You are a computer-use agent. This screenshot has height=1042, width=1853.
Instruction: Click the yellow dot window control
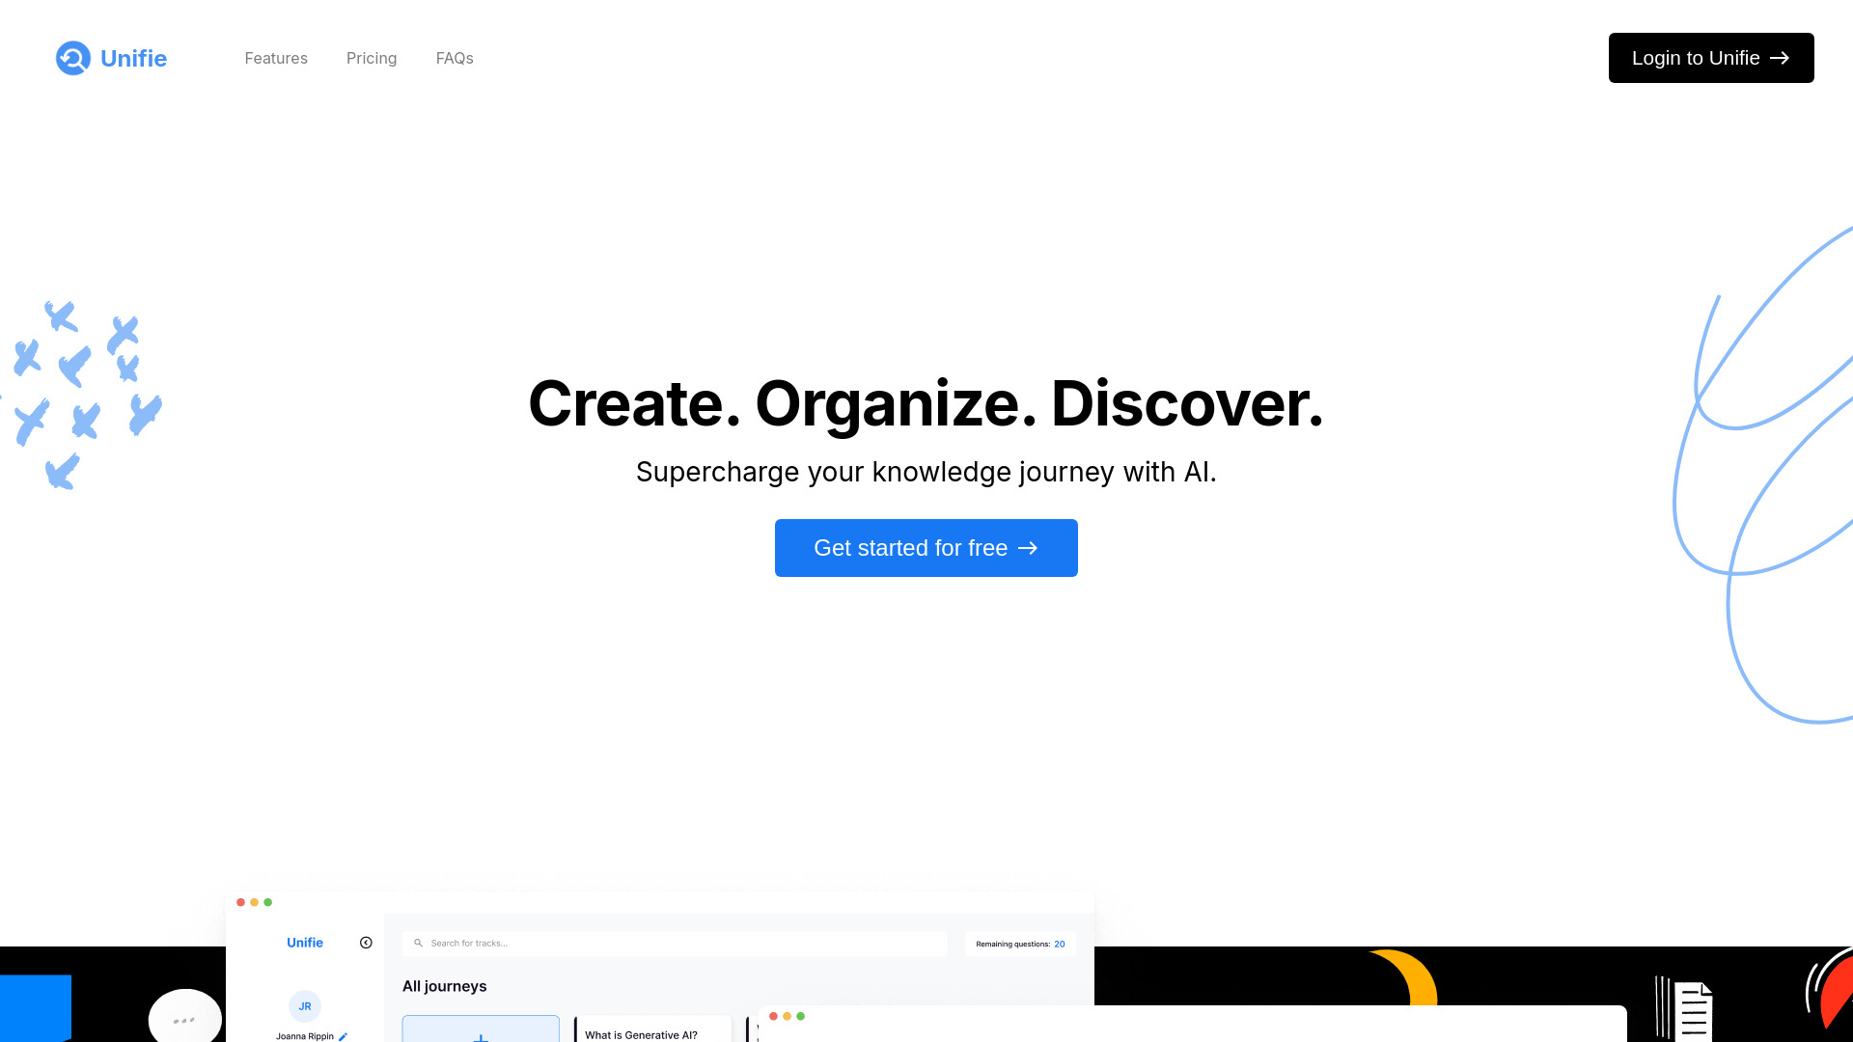pos(255,902)
